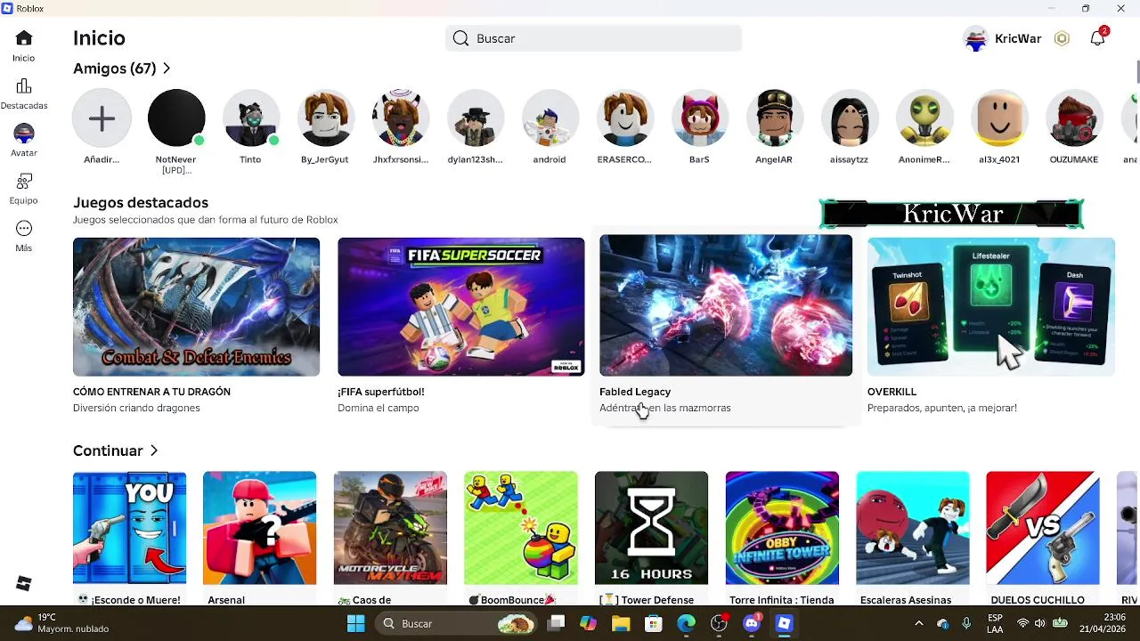This screenshot has height=641, width=1140.
Task: Click 'Preparados, apunten, ¡a mejorar!' subtitle
Action: [x=942, y=408]
